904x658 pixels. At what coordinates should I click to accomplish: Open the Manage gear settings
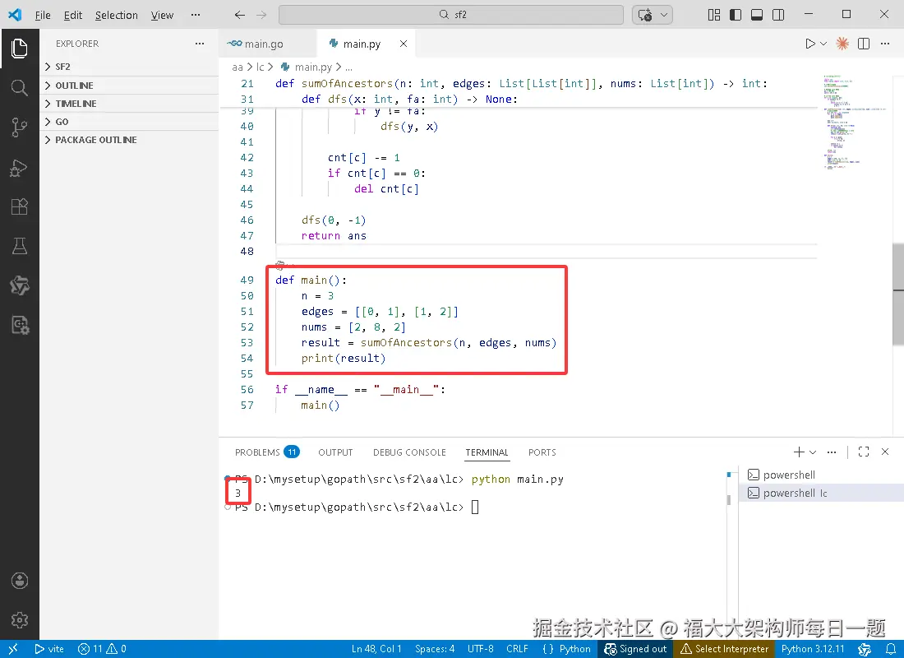(19, 620)
